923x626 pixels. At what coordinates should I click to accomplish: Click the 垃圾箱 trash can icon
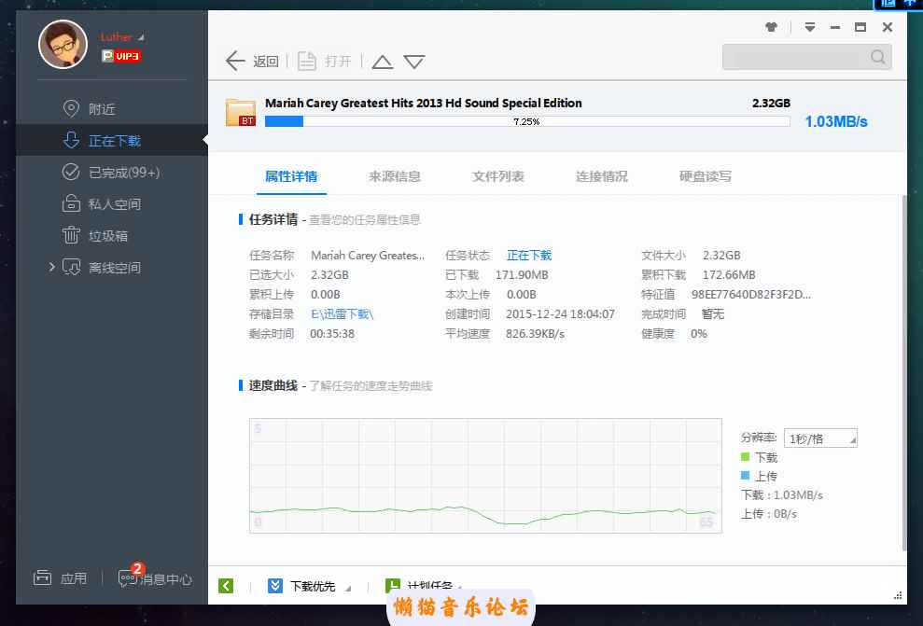[x=71, y=235]
